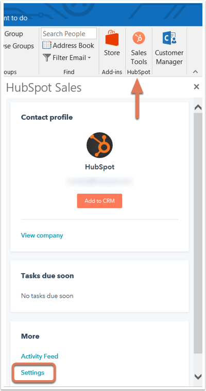This screenshot has width=206, height=391.
Task: Click the pane's vertical scrollbar thumb
Action: 198,232
